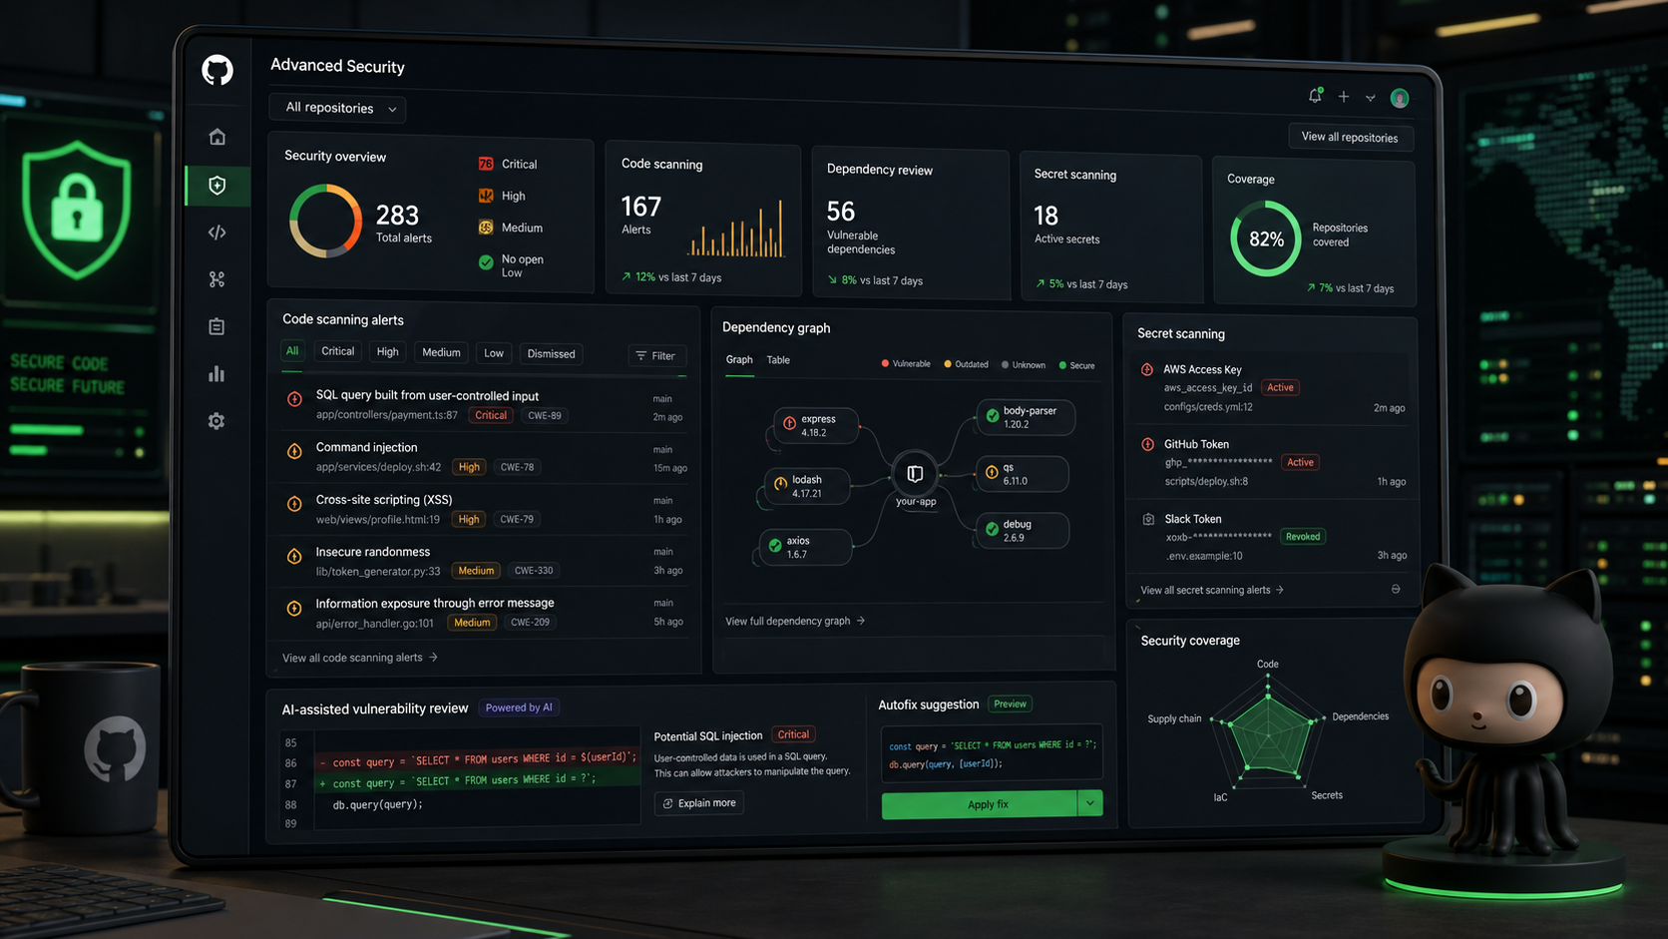The width and height of the screenshot is (1668, 939).
Task: Open the branch merge icon in the sidebar
Action: click(216, 279)
